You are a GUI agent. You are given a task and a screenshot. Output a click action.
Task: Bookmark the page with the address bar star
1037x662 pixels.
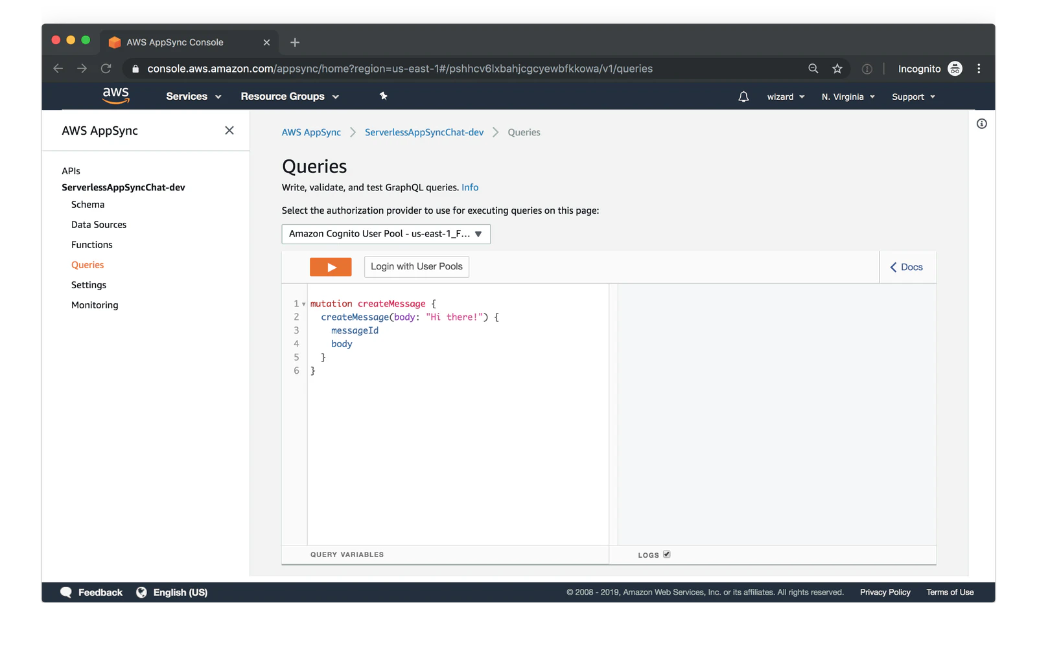[837, 68]
